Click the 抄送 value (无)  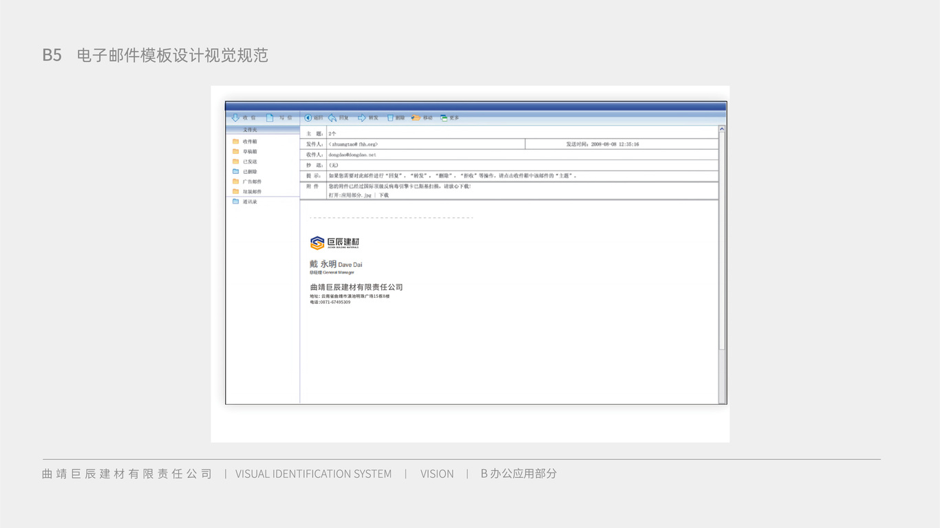coord(334,165)
